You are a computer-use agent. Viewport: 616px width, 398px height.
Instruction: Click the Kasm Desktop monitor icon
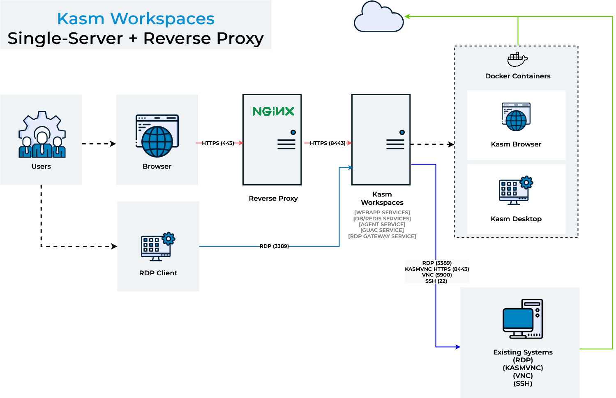[514, 190]
